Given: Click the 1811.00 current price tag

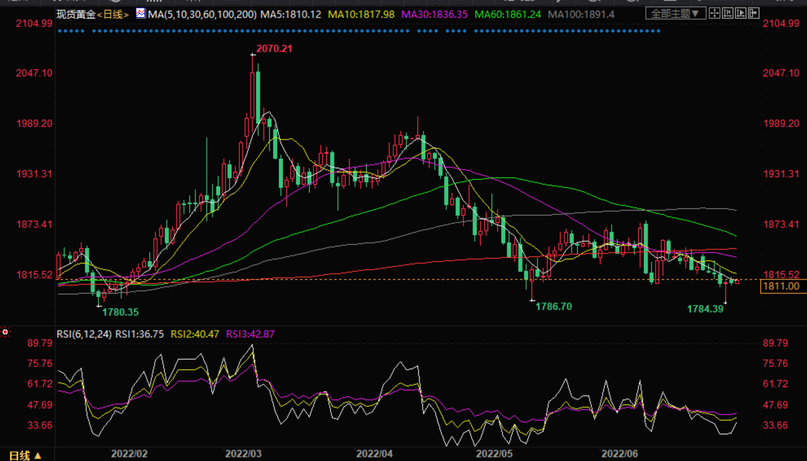Looking at the screenshot, I should 781,286.
